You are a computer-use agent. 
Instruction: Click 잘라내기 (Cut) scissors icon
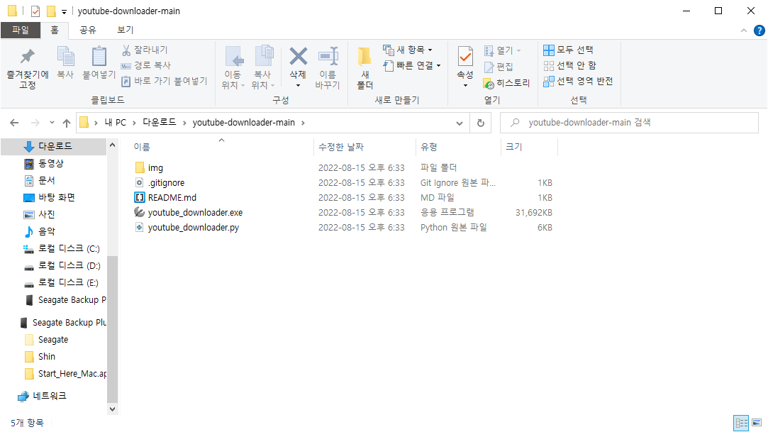126,50
